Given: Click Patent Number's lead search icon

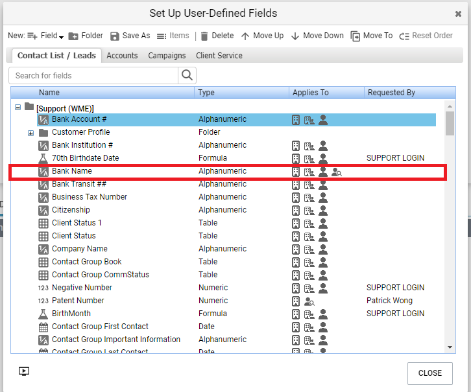Looking at the screenshot, I should coord(309,301).
